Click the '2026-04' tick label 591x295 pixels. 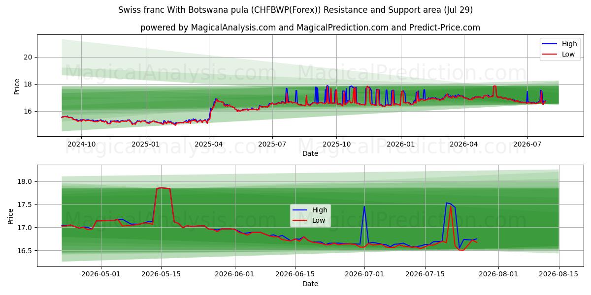point(463,144)
